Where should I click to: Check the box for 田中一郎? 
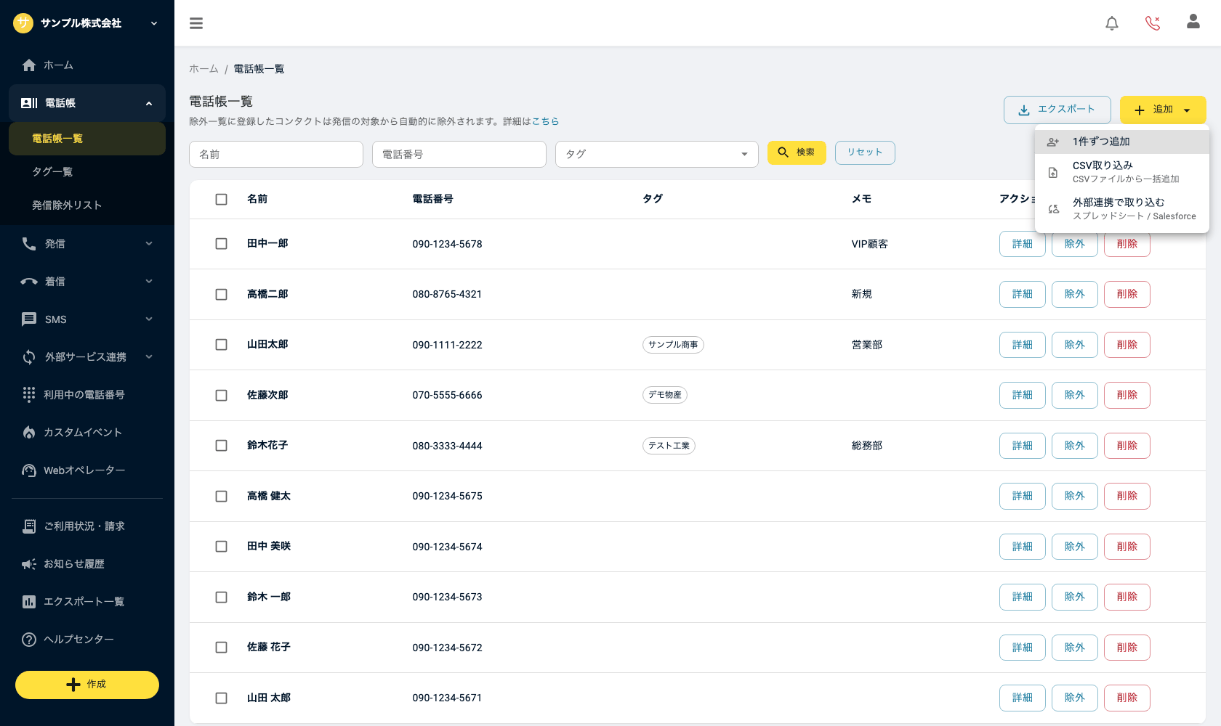(x=222, y=244)
